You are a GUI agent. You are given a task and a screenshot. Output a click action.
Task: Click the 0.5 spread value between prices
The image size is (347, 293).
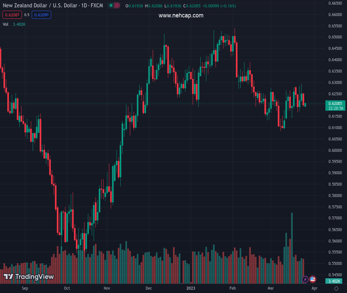pyautogui.click(x=26, y=15)
